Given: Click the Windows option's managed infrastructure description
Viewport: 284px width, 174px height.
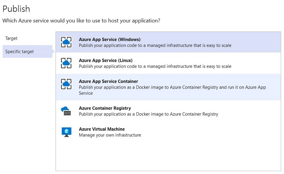Looking at the screenshot, I should tap(155, 45).
